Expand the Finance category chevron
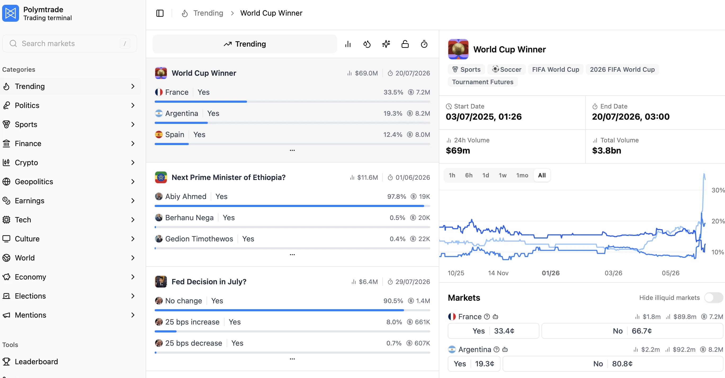Image resolution: width=725 pixels, height=378 pixels. coord(133,143)
